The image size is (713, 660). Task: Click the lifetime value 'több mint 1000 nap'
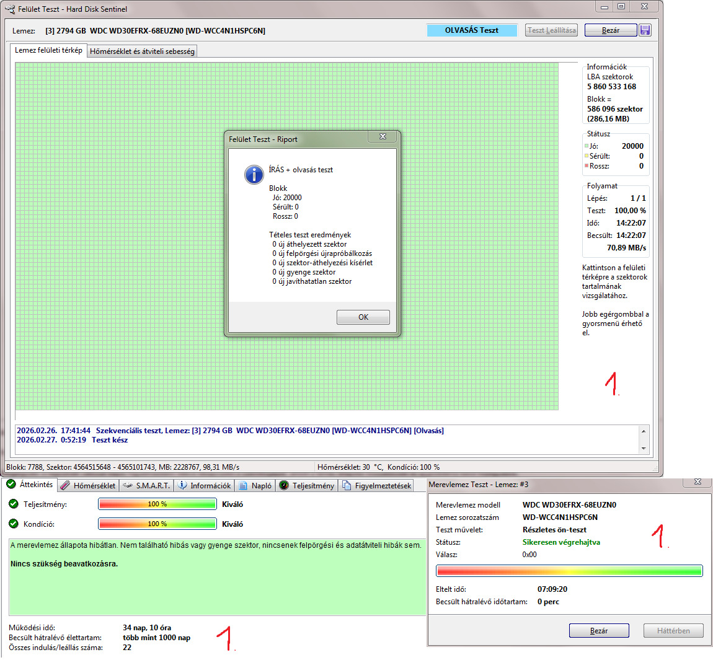pyautogui.click(x=156, y=638)
